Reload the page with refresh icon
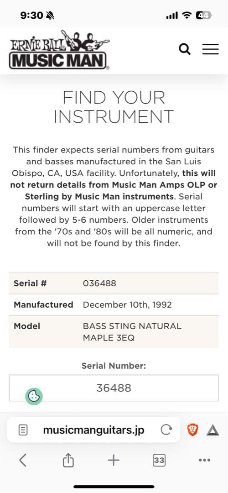The image size is (228, 493). (166, 430)
